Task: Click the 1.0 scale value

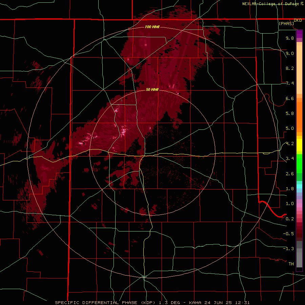Action: pos(290,204)
